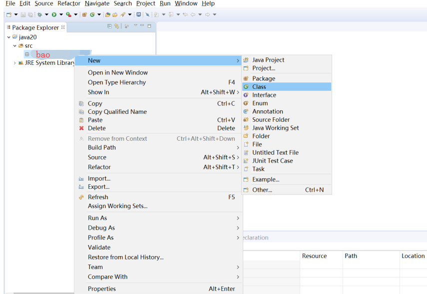Toggle Link with Editor in Package Explorer
This screenshot has width=427, height=294.
coord(116,26)
